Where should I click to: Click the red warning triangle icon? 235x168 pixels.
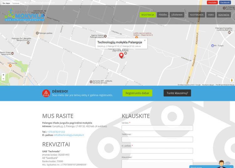(46, 93)
